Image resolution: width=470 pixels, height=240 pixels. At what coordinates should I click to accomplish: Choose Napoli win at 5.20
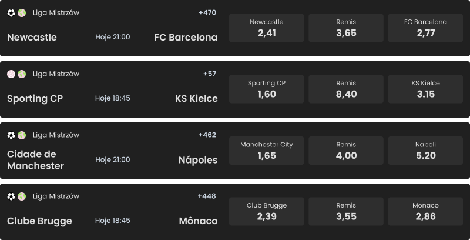click(425, 151)
